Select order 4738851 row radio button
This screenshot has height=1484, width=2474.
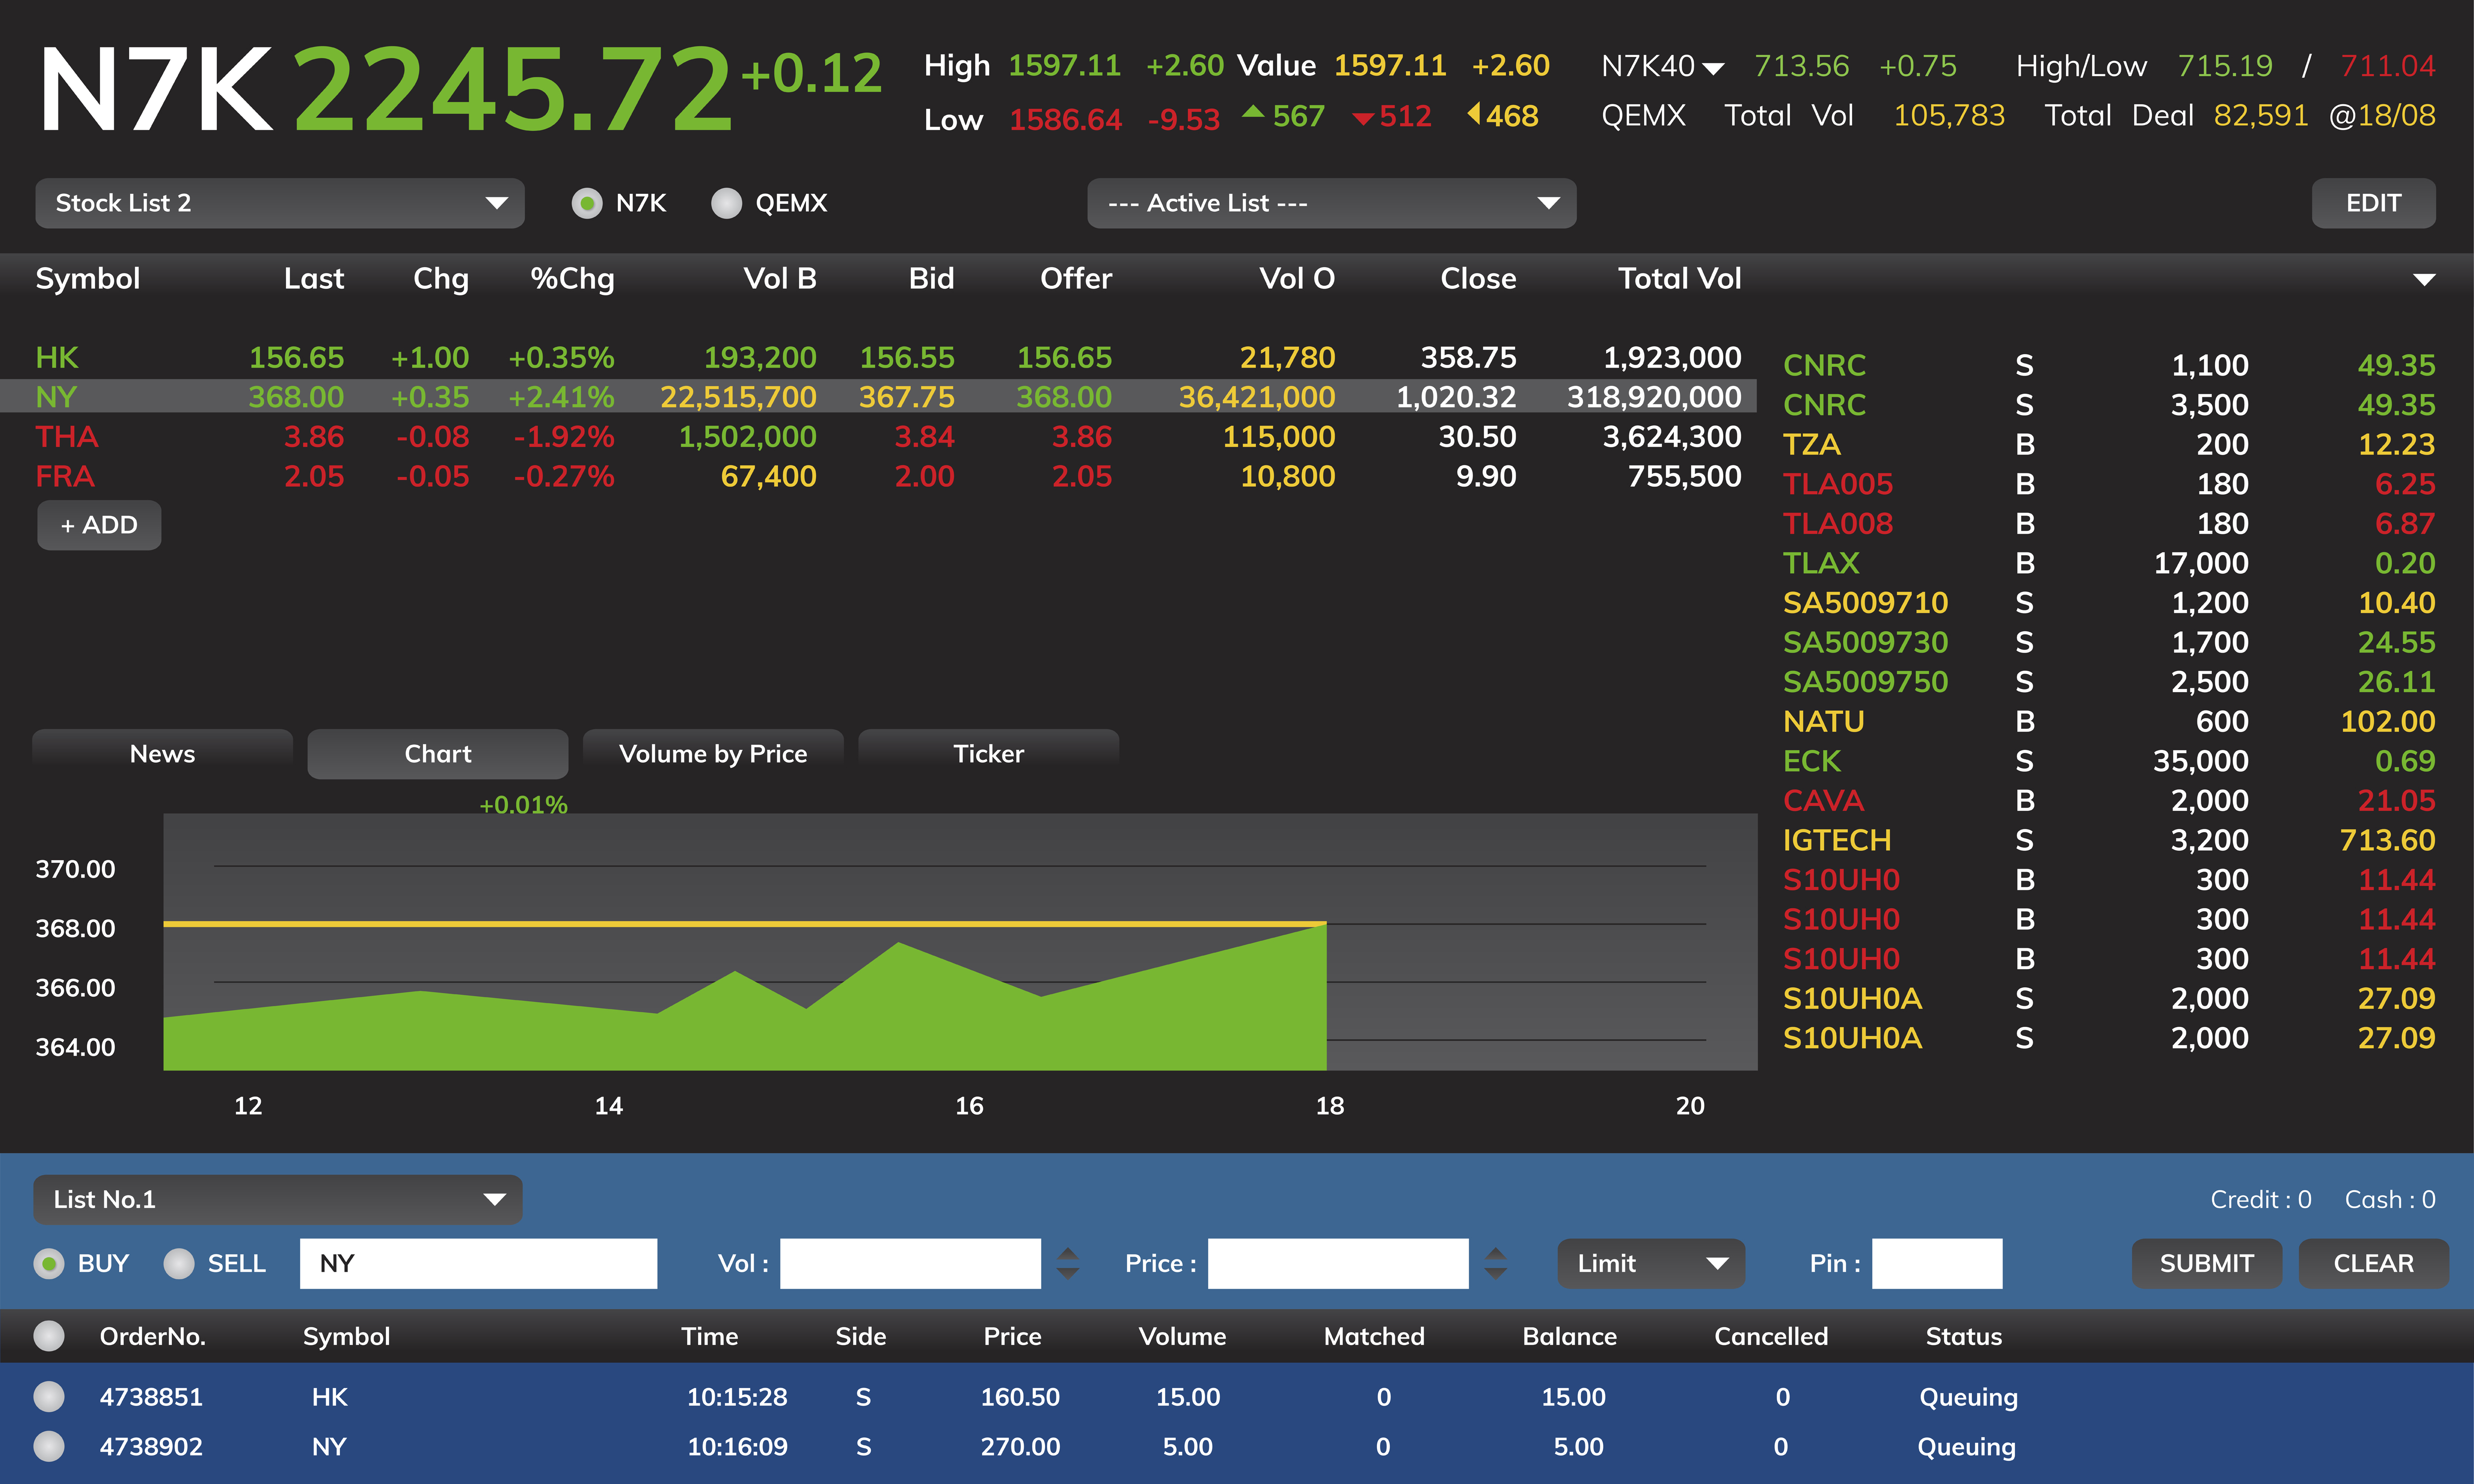point(48,1396)
